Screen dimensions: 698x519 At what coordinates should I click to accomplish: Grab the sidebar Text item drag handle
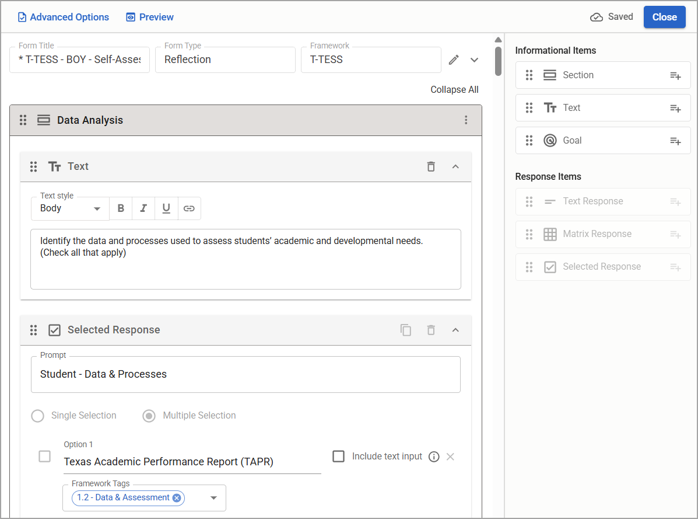(529, 108)
